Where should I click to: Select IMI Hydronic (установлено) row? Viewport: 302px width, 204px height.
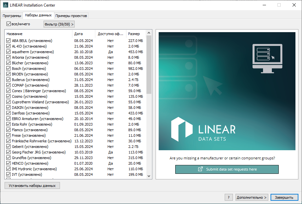(x=75, y=169)
